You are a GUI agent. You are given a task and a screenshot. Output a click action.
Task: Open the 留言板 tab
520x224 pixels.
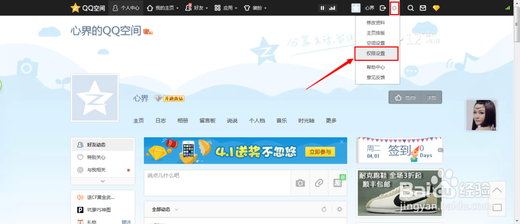(207, 121)
